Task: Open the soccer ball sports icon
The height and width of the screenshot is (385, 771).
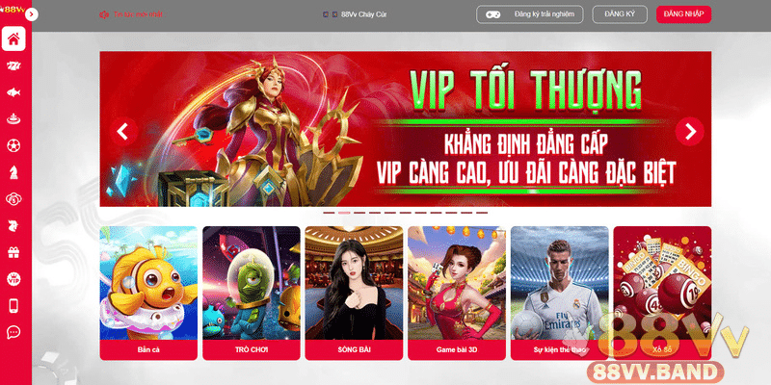Action: coord(13,145)
